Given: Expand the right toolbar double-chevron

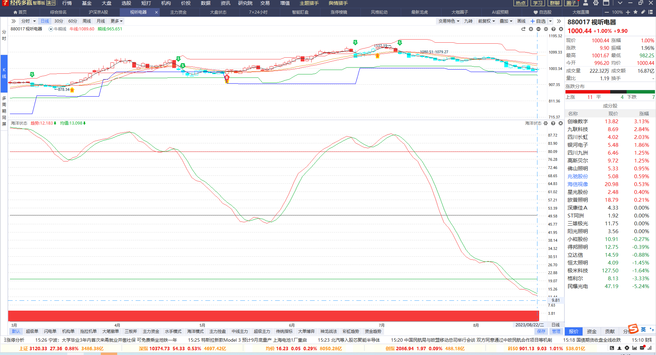Looking at the screenshot, I should tap(559, 21).
